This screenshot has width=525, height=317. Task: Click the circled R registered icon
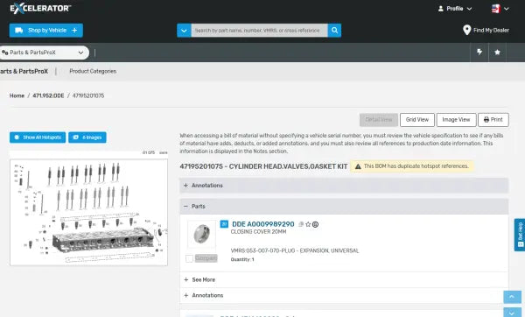tap(315, 224)
